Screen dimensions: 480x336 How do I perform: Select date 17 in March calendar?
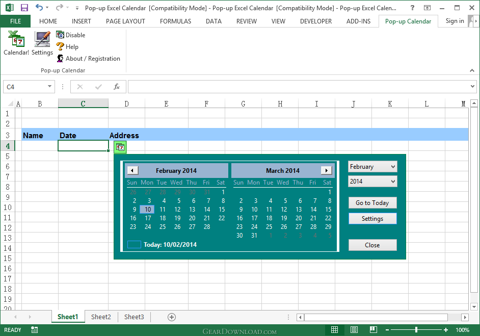(x=254, y=218)
